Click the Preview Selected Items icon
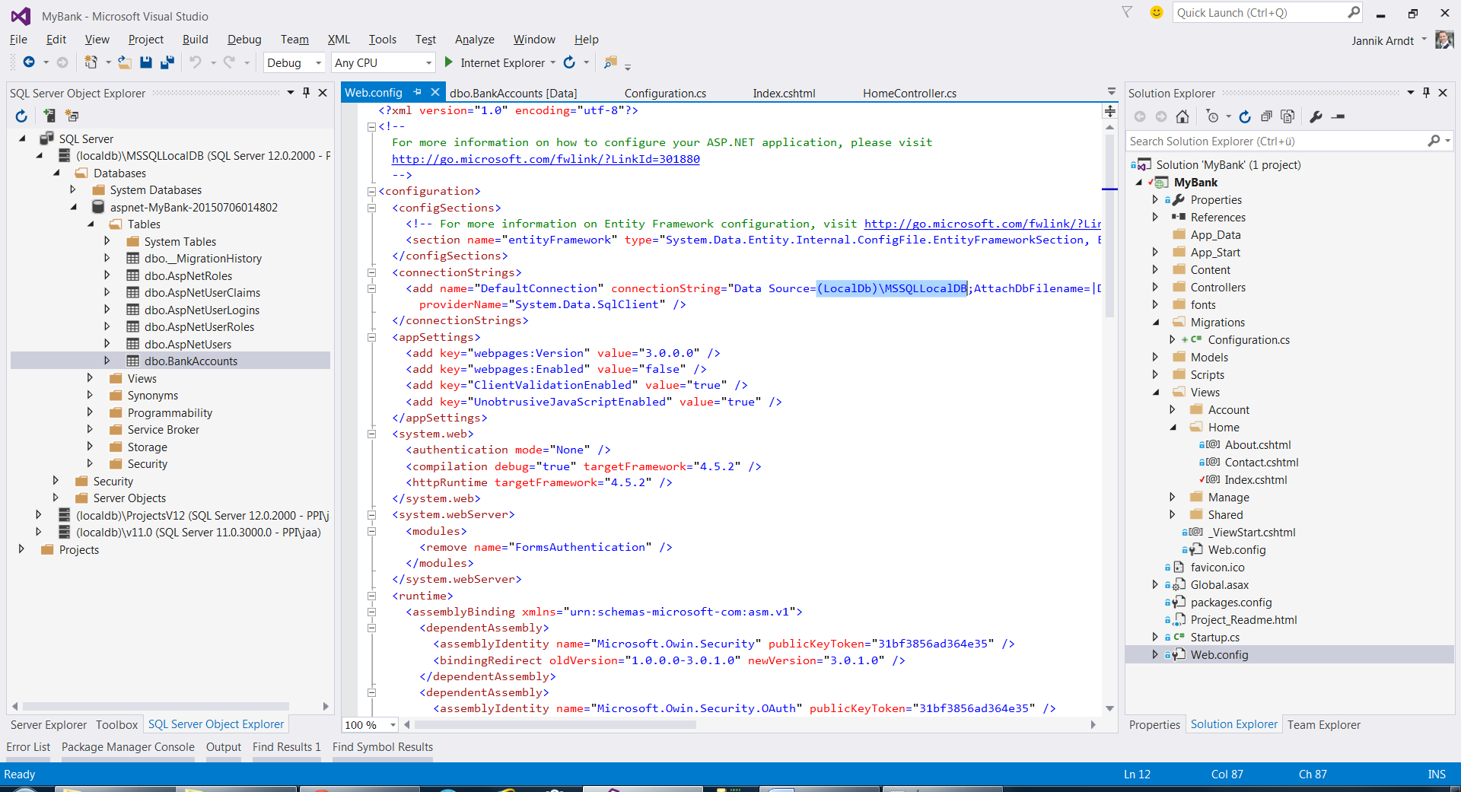 tap(1339, 116)
